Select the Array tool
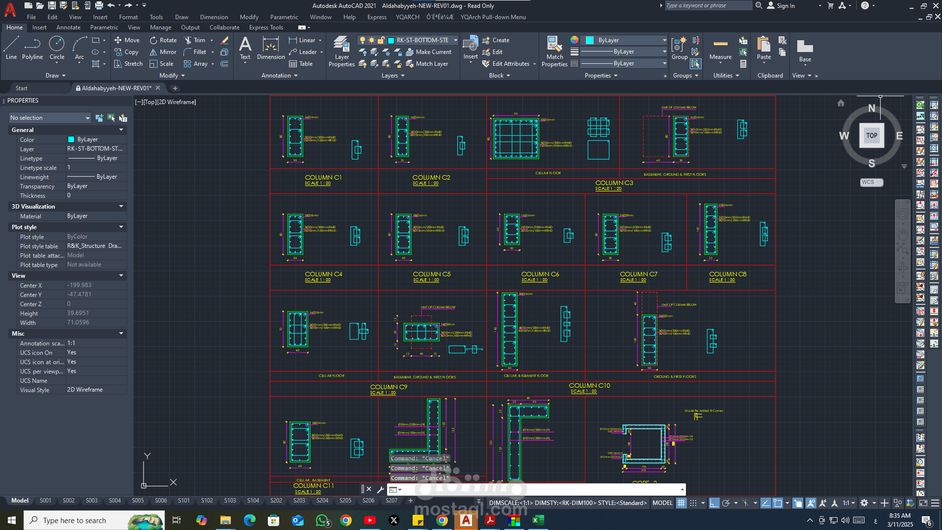 196,64
